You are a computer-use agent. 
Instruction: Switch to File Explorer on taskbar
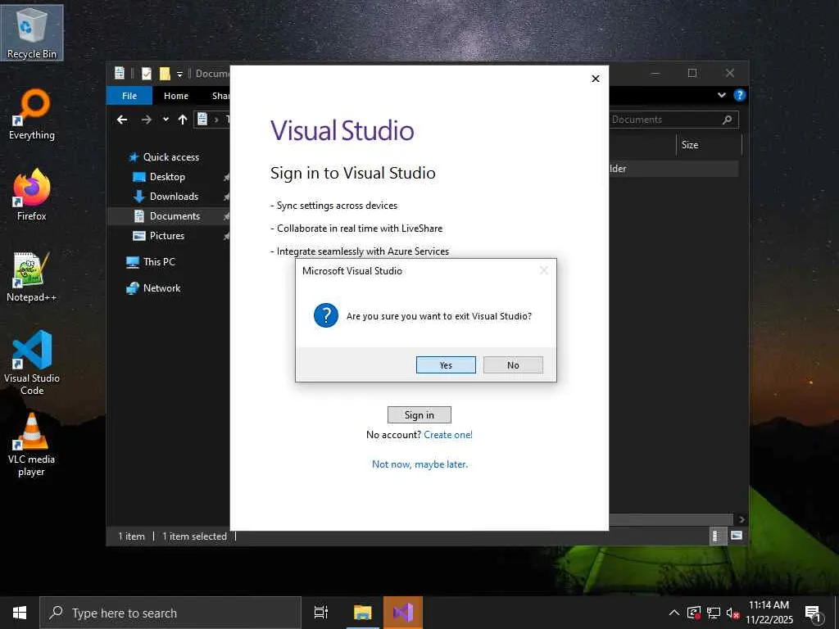(362, 613)
